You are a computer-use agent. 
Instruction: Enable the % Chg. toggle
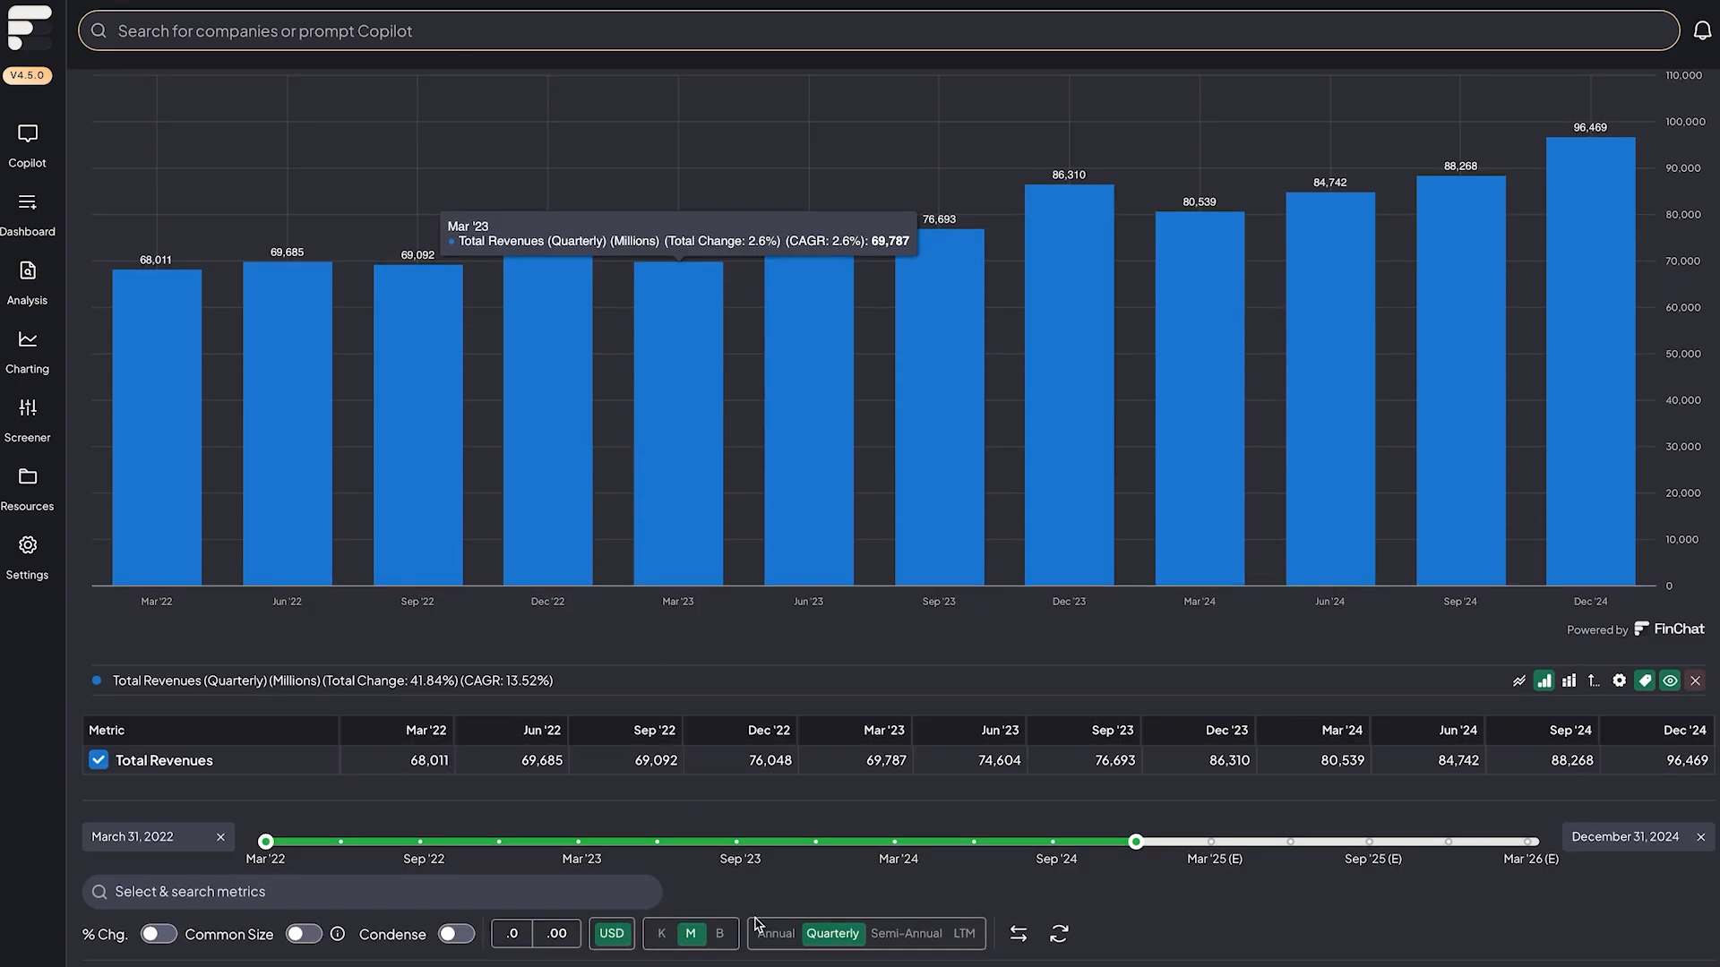pyautogui.click(x=159, y=934)
